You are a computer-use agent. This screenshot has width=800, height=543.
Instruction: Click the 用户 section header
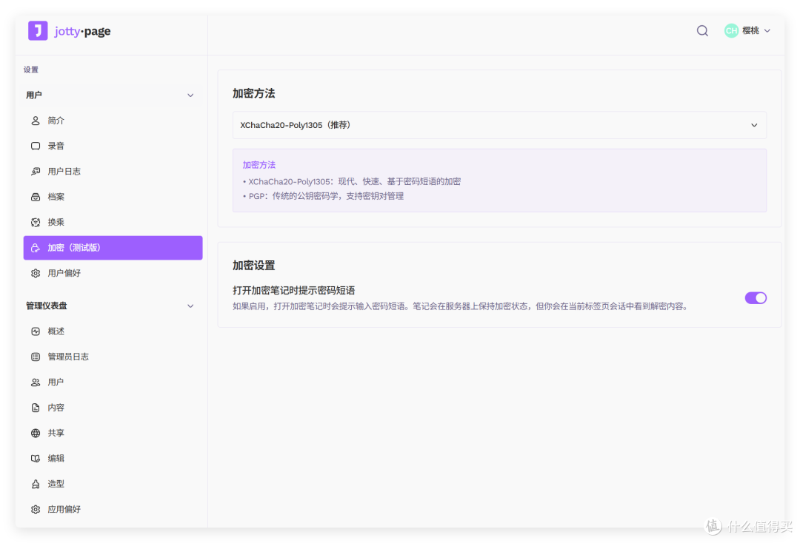click(x=33, y=95)
